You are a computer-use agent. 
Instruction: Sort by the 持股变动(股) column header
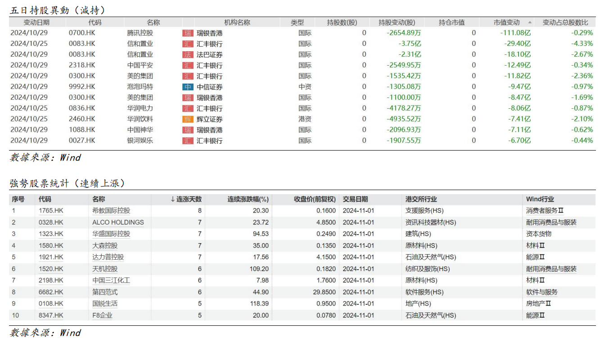[x=397, y=22]
